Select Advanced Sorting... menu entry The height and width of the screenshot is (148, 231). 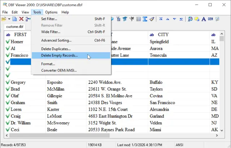(71, 40)
